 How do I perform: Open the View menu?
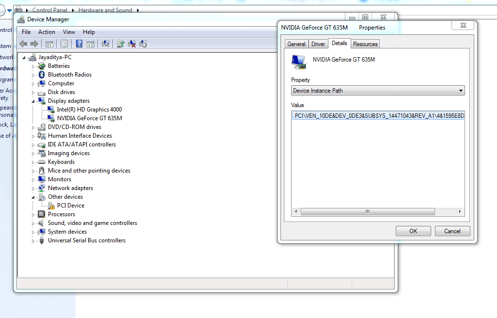69,32
